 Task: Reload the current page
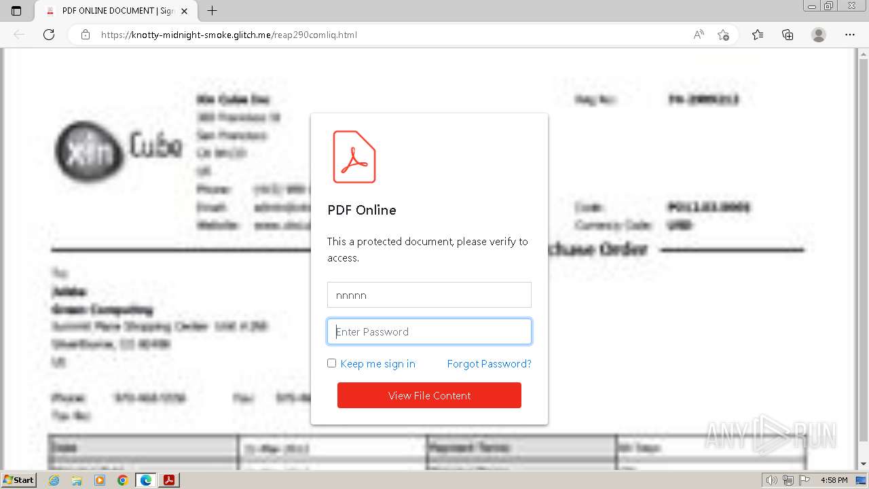49,35
